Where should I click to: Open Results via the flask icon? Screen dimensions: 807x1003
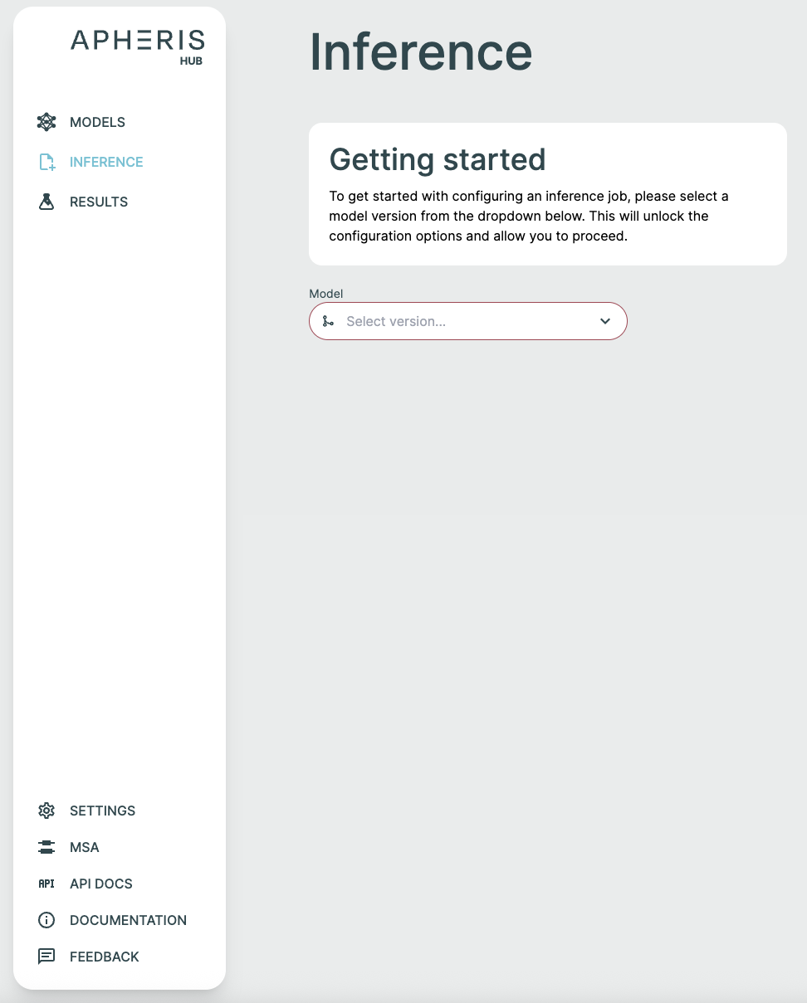(46, 202)
